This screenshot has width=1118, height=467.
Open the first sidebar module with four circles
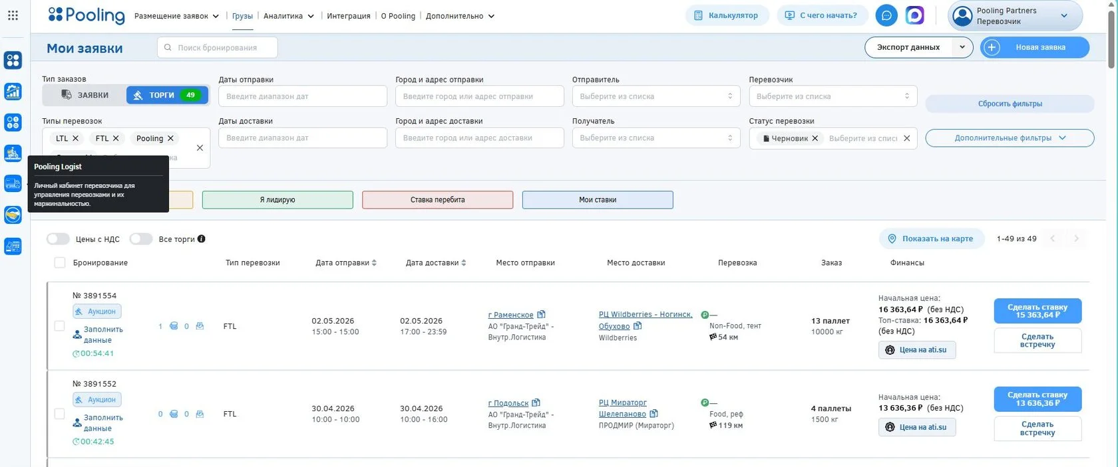pyautogui.click(x=13, y=60)
